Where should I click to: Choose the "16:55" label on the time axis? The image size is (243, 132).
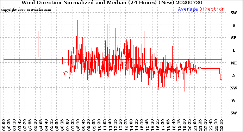coord(157,125)
